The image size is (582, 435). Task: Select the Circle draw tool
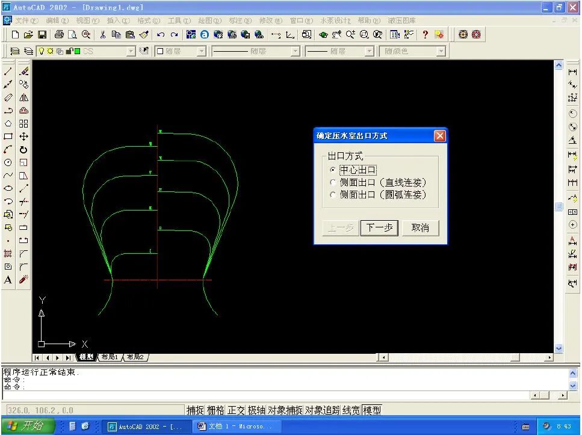8,162
